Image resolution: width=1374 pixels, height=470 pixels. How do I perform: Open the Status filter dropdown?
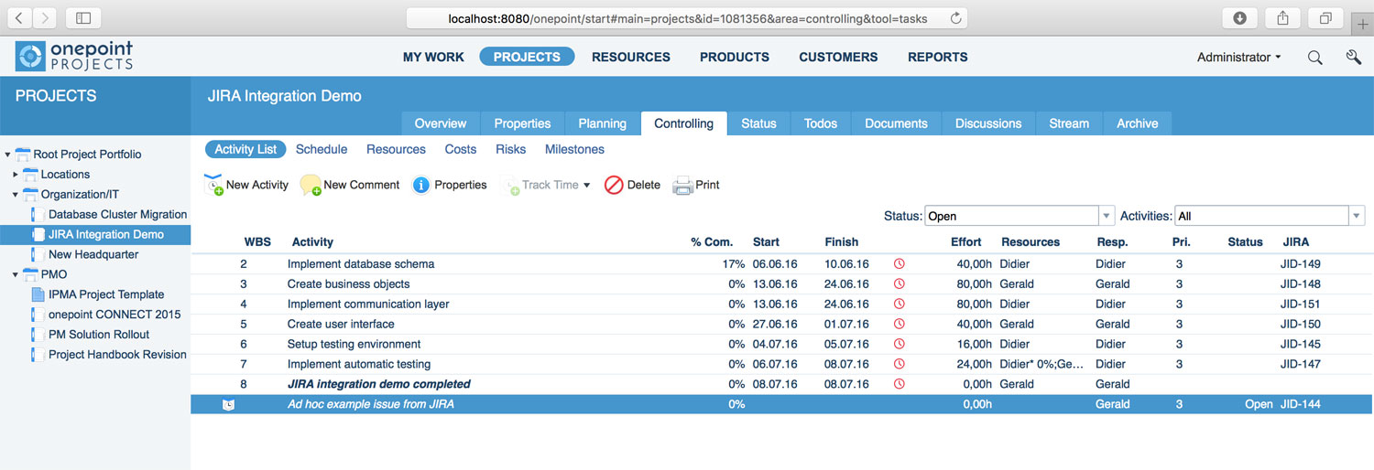point(1107,216)
